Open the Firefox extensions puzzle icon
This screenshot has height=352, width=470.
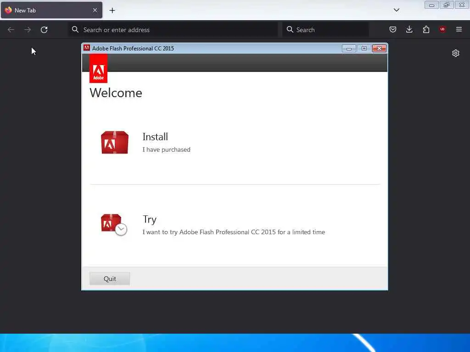[x=426, y=29]
